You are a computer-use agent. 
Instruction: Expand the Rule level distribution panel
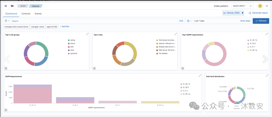[267, 76]
